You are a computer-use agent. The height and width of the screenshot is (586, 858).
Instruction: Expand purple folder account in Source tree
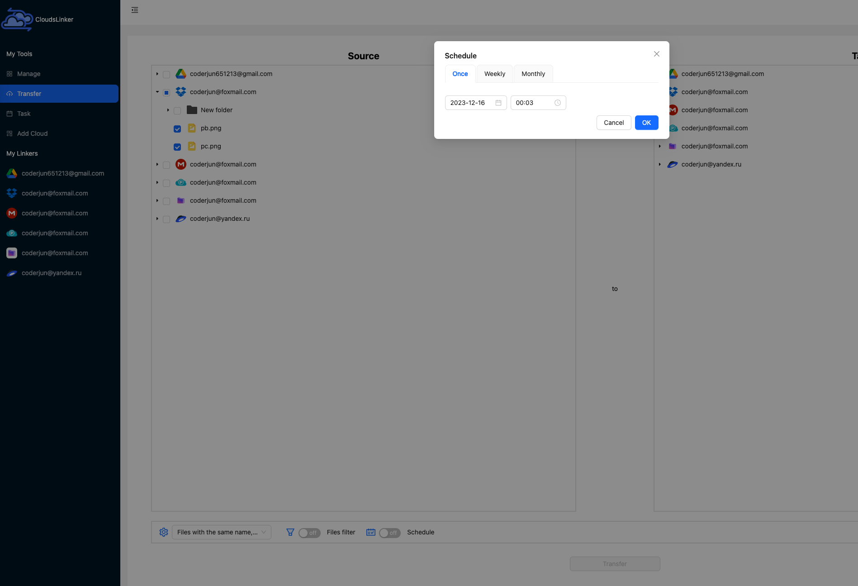(157, 200)
